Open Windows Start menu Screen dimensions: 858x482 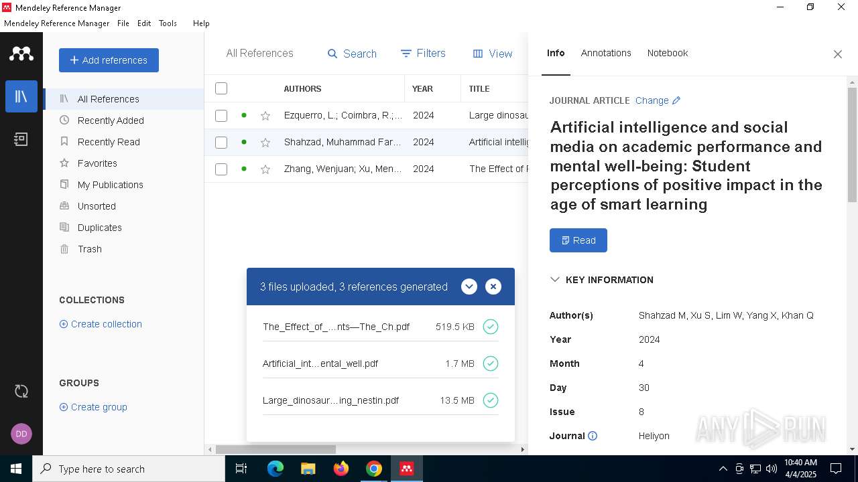tap(16, 469)
